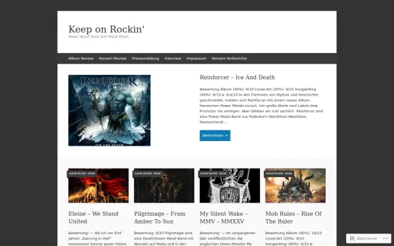The width and height of the screenshot is (394, 246).
Task: Click the Mob Rules excerpt 'Bewertung Album (40%): 10/10'
Action: click(294, 239)
